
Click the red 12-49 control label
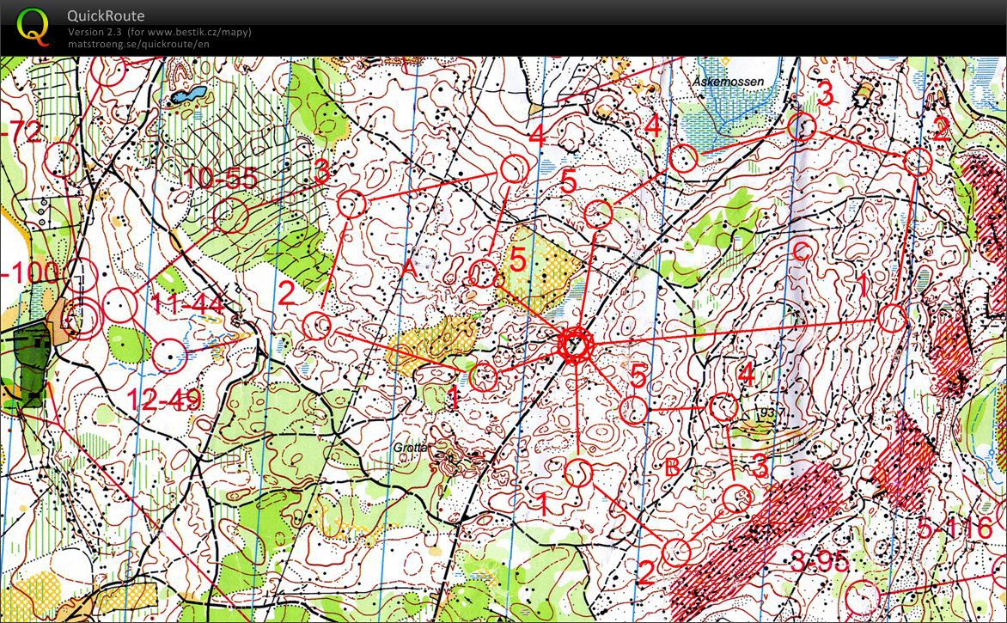[164, 400]
